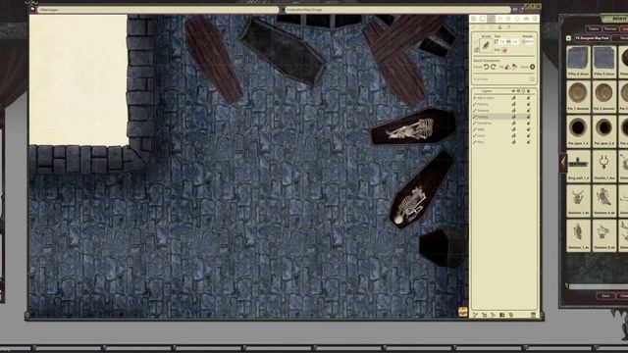Select the highlighted paint mode toolbar icon

tap(492, 19)
